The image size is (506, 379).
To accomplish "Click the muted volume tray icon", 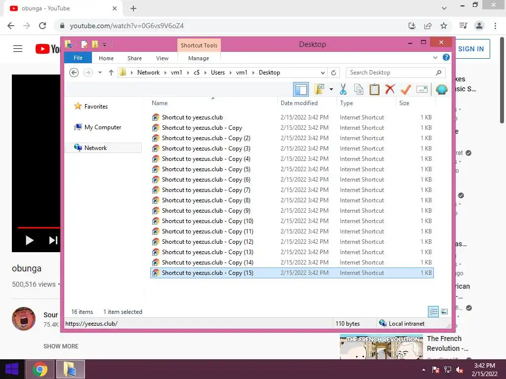I will 460,370.
